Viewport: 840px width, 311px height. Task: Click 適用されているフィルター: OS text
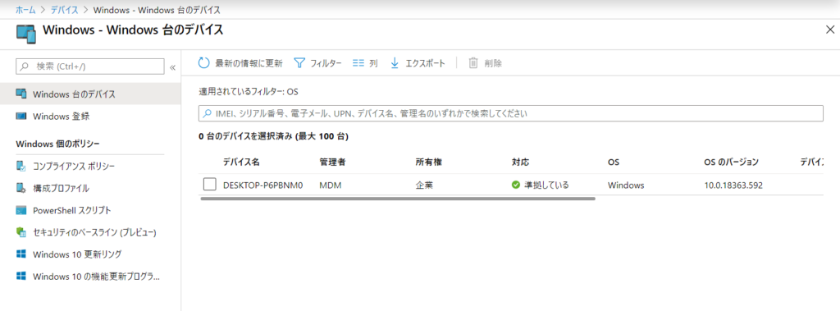tap(249, 92)
